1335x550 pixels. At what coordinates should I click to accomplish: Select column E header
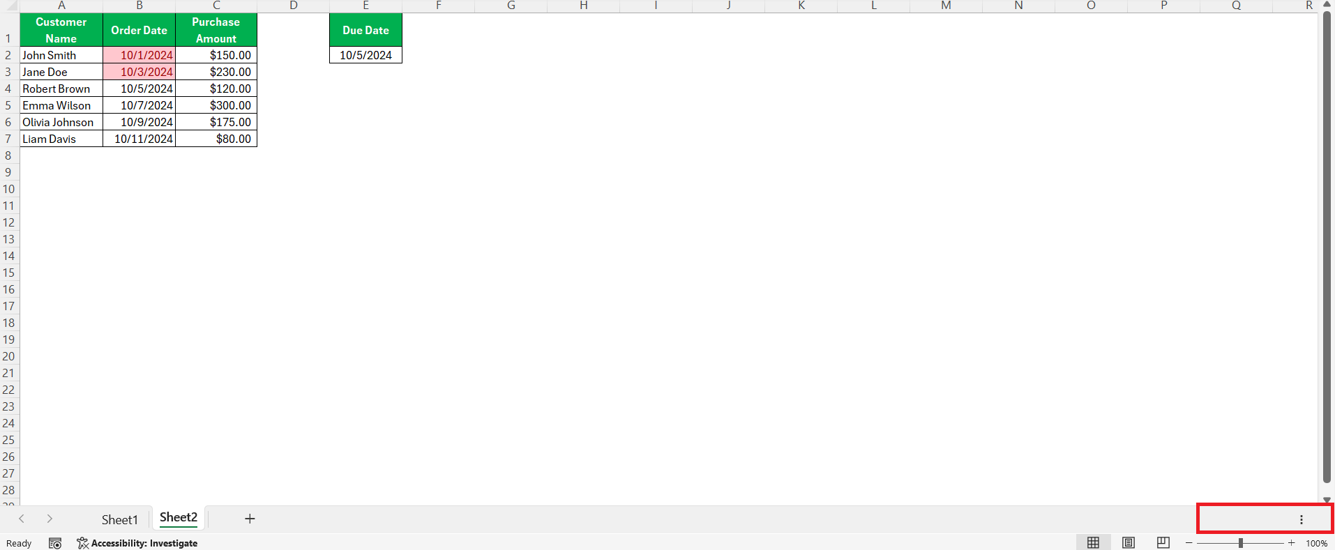(x=365, y=6)
